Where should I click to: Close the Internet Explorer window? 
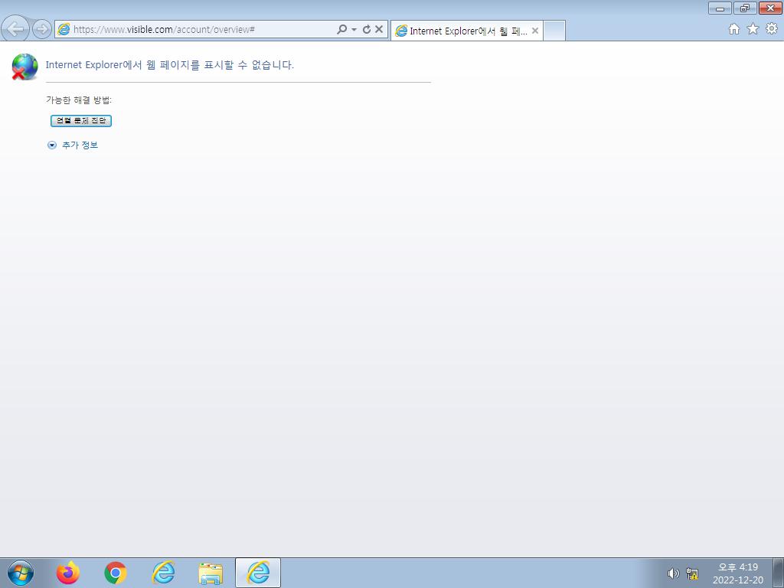(770, 8)
